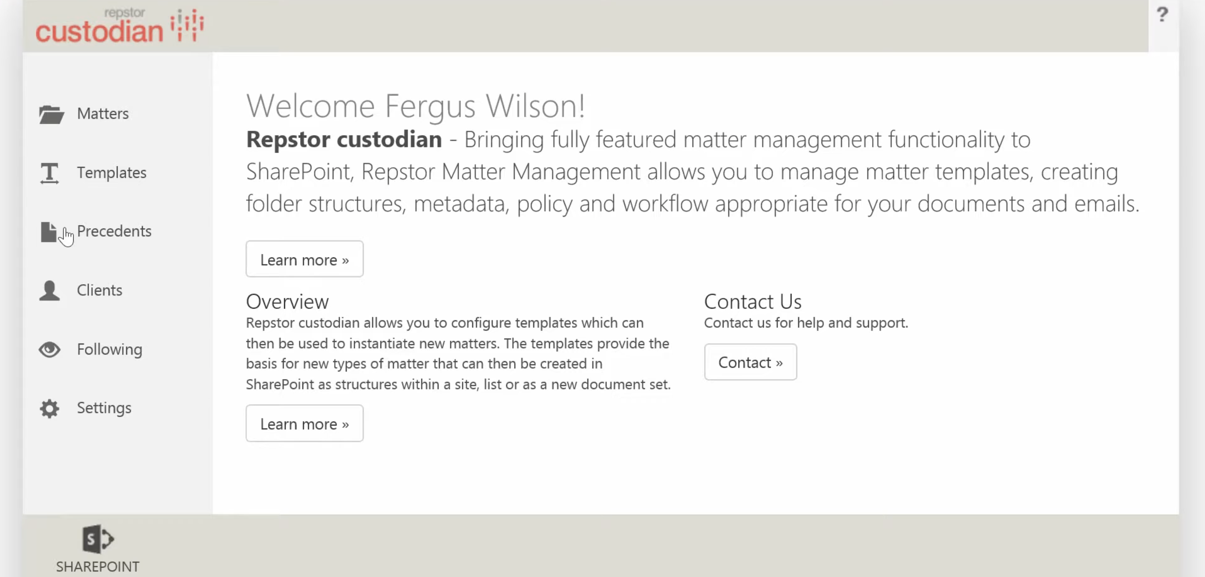Click the SHAREPOINT label in footer
Screen dimensions: 1205x577
click(x=98, y=566)
